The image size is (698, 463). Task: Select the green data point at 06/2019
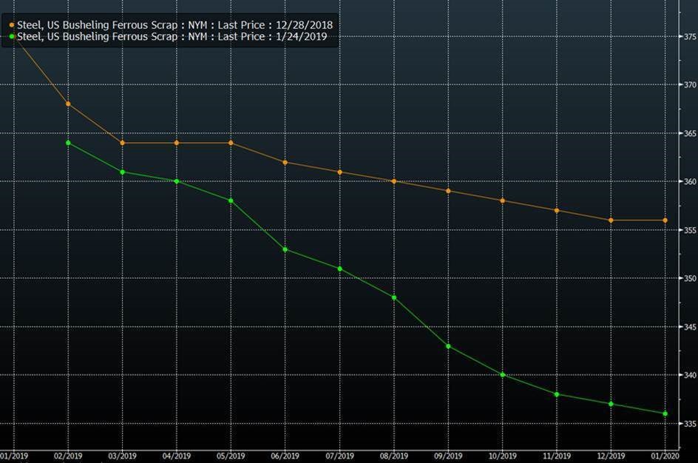coord(285,249)
